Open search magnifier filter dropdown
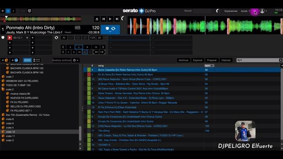 click(x=240, y=60)
